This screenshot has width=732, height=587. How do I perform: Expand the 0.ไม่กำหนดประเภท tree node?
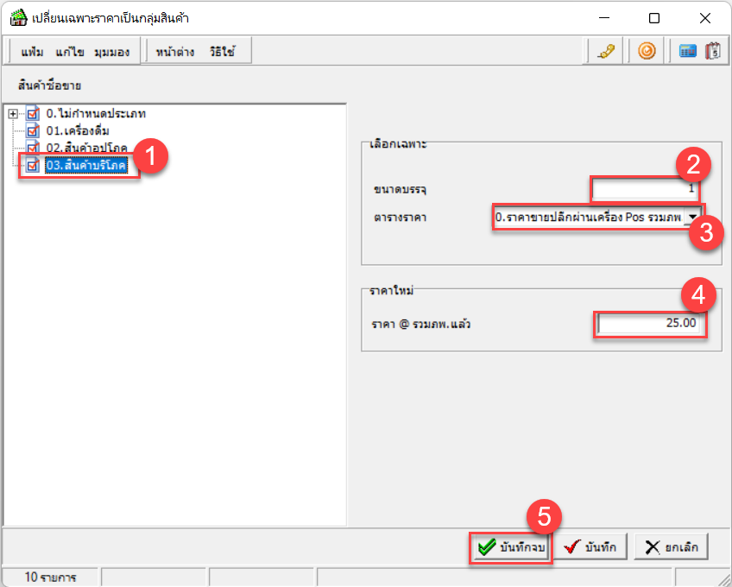pyautogui.click(x=13, y=113)
